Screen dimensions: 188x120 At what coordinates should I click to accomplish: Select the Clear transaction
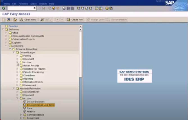[30, 108]
